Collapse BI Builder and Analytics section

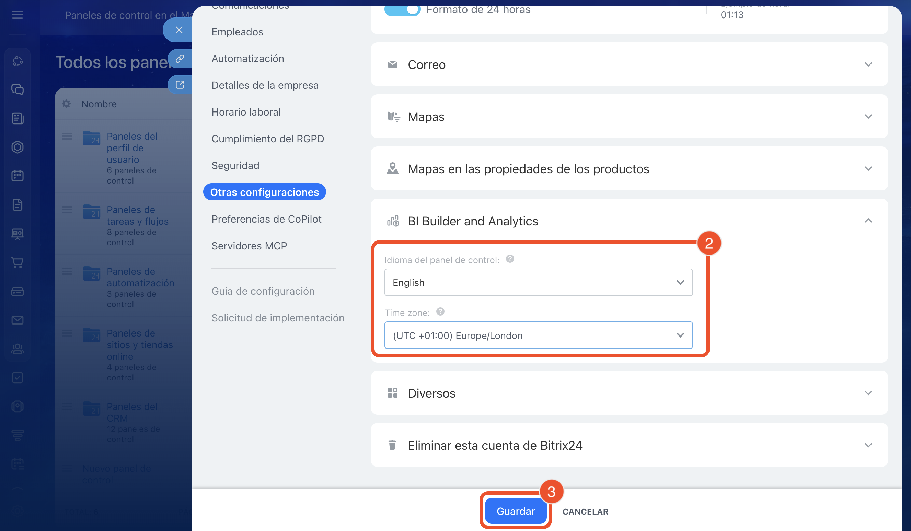(868, 221)
